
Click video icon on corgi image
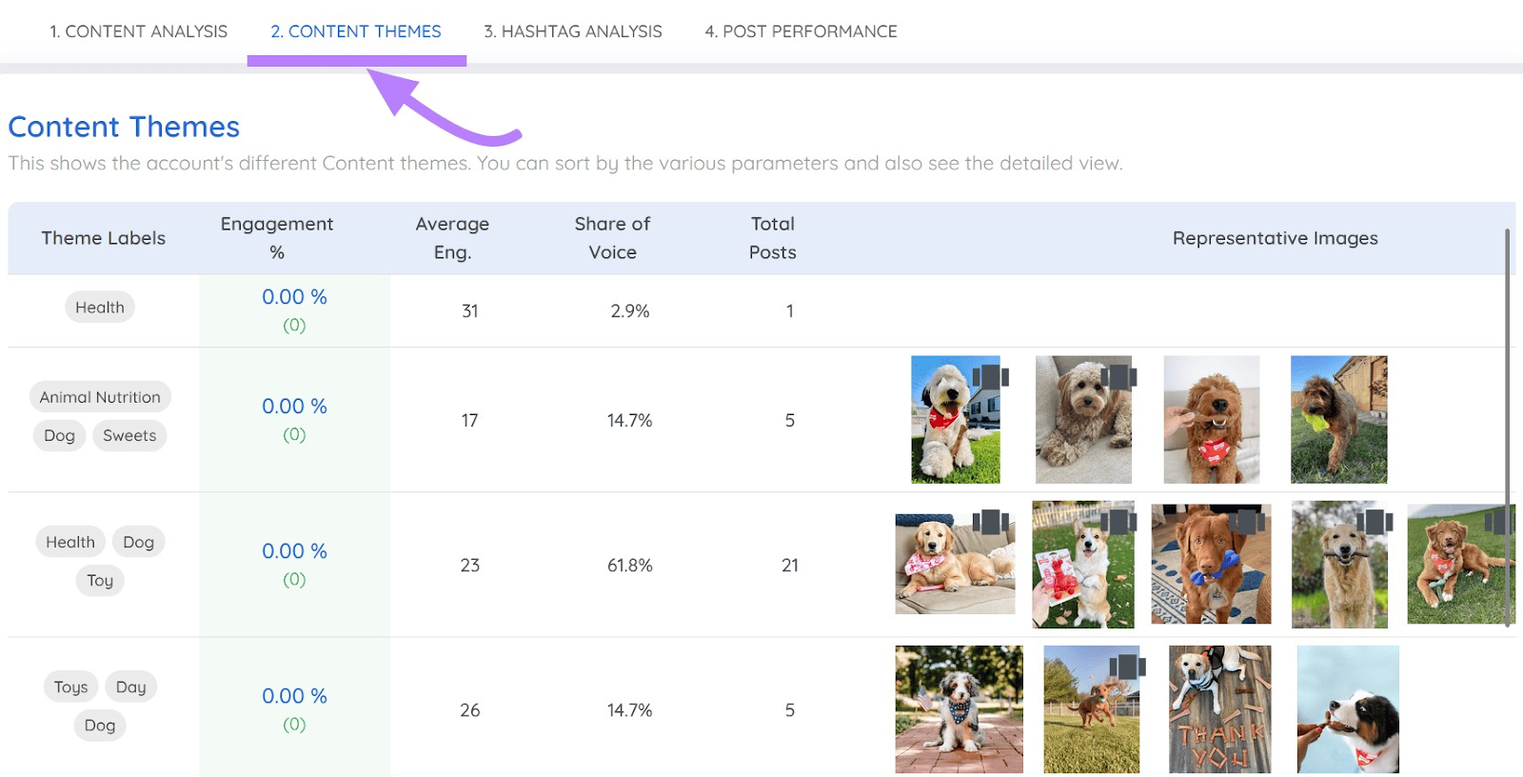point(1118,522)
